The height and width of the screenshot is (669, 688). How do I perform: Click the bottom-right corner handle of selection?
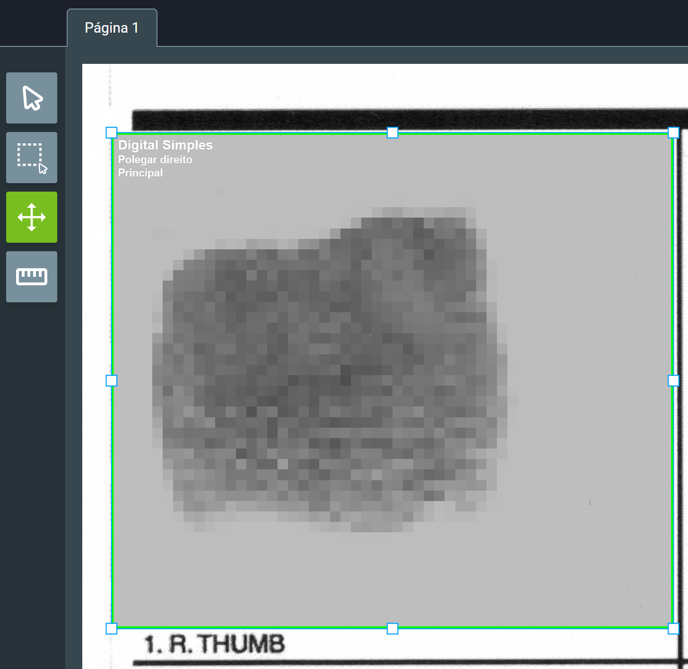pos(673,628)
